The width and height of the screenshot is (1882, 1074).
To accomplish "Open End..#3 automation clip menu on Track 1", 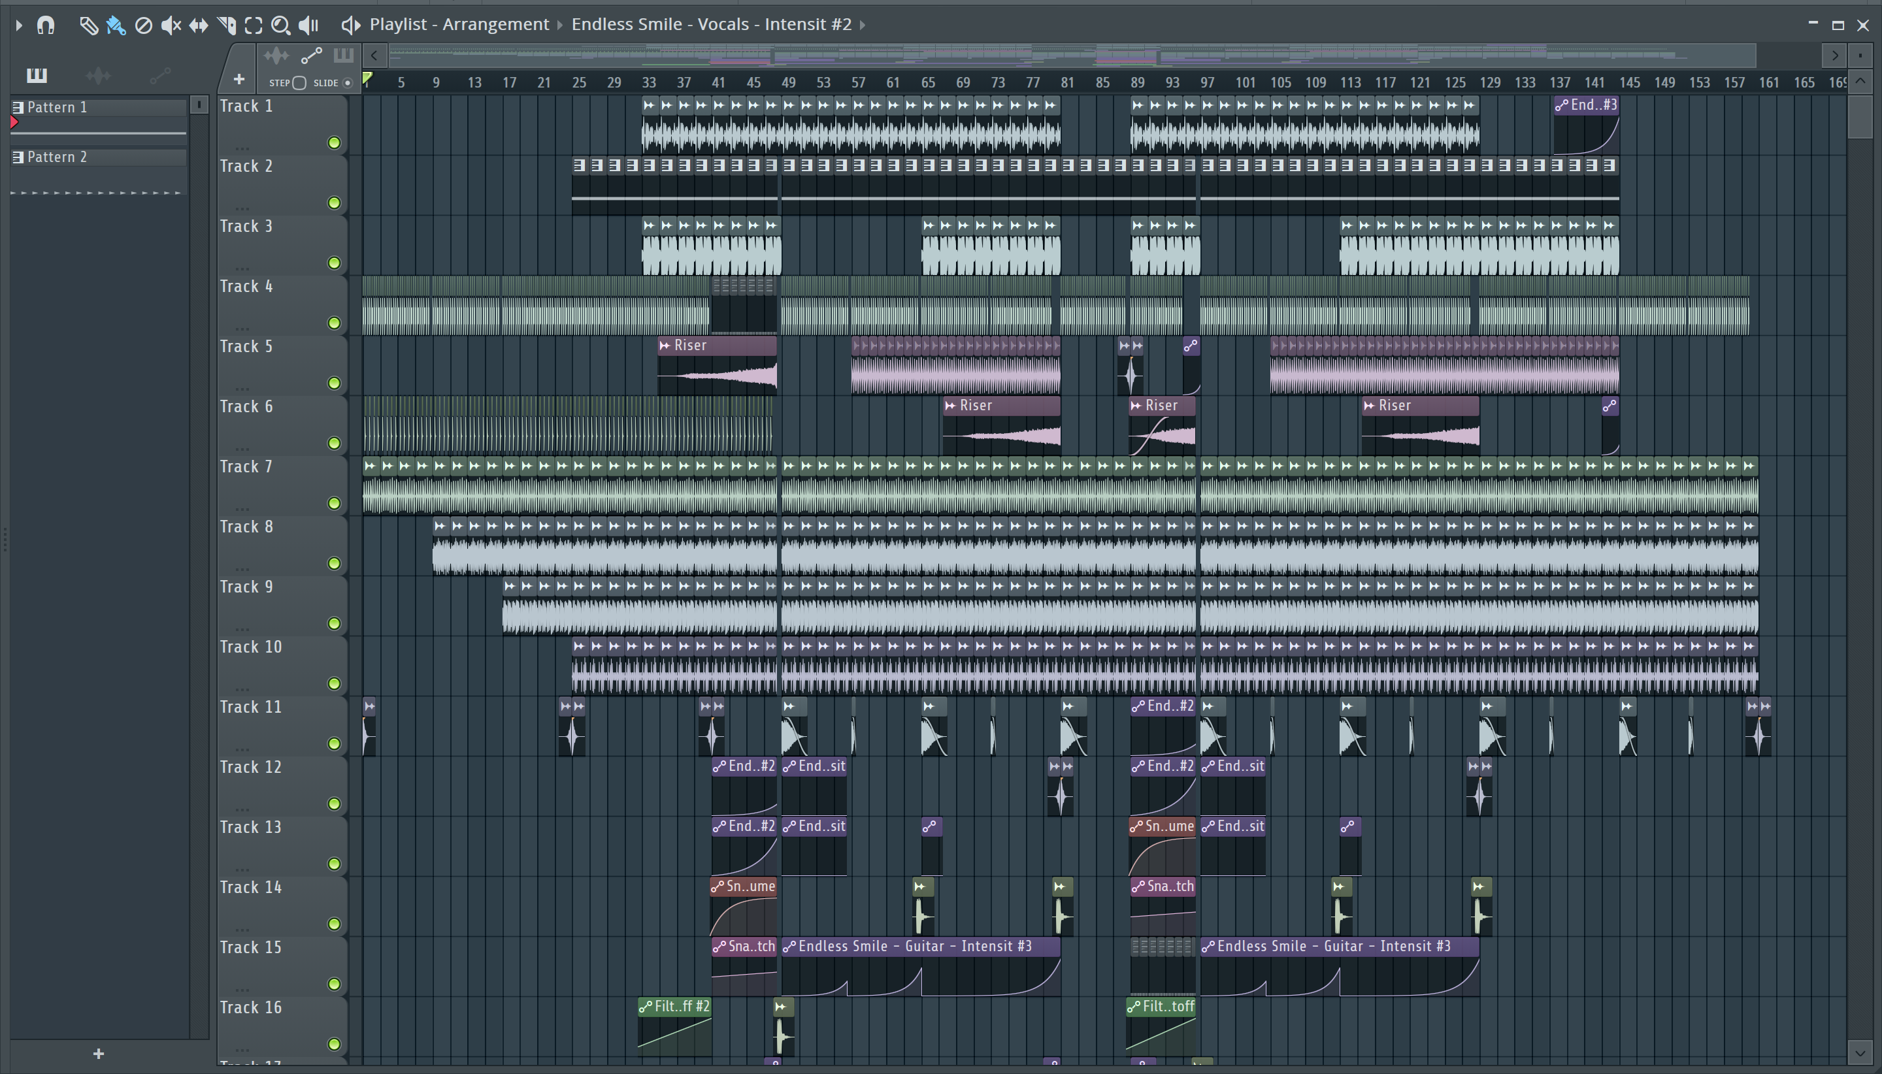I will coord(1561,105).
